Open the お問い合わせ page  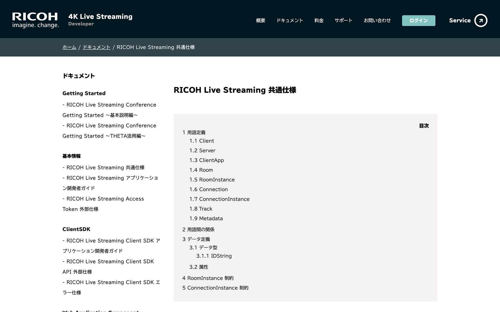coord(377,21)
